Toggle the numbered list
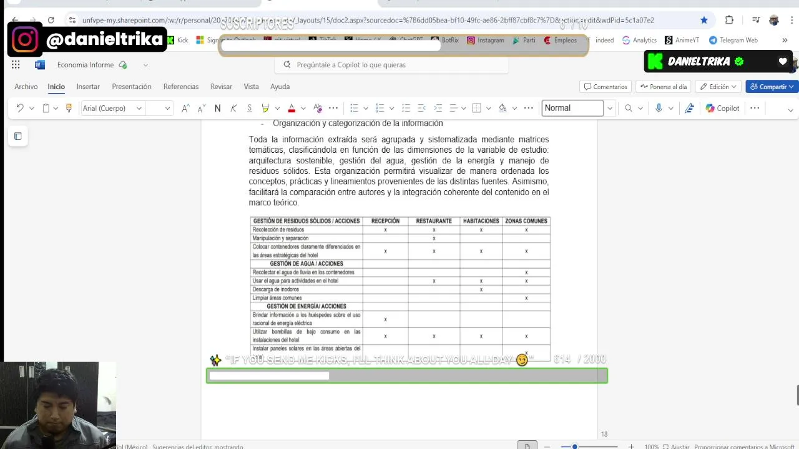 coord(380,108)
